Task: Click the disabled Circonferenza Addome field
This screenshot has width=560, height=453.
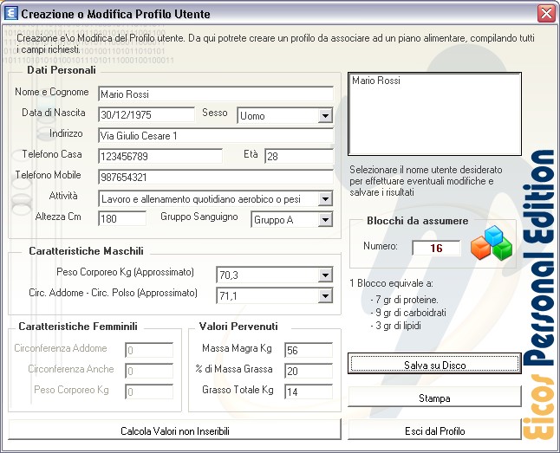Action: pyautogui.click(x=149, y=349)
